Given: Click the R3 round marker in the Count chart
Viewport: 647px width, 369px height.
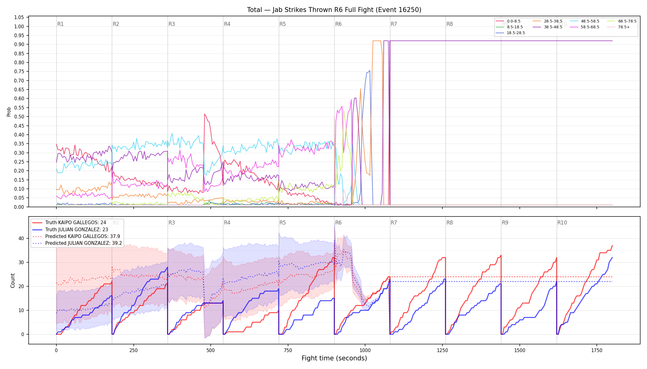Looking at the screenshot, I should 172,223.
